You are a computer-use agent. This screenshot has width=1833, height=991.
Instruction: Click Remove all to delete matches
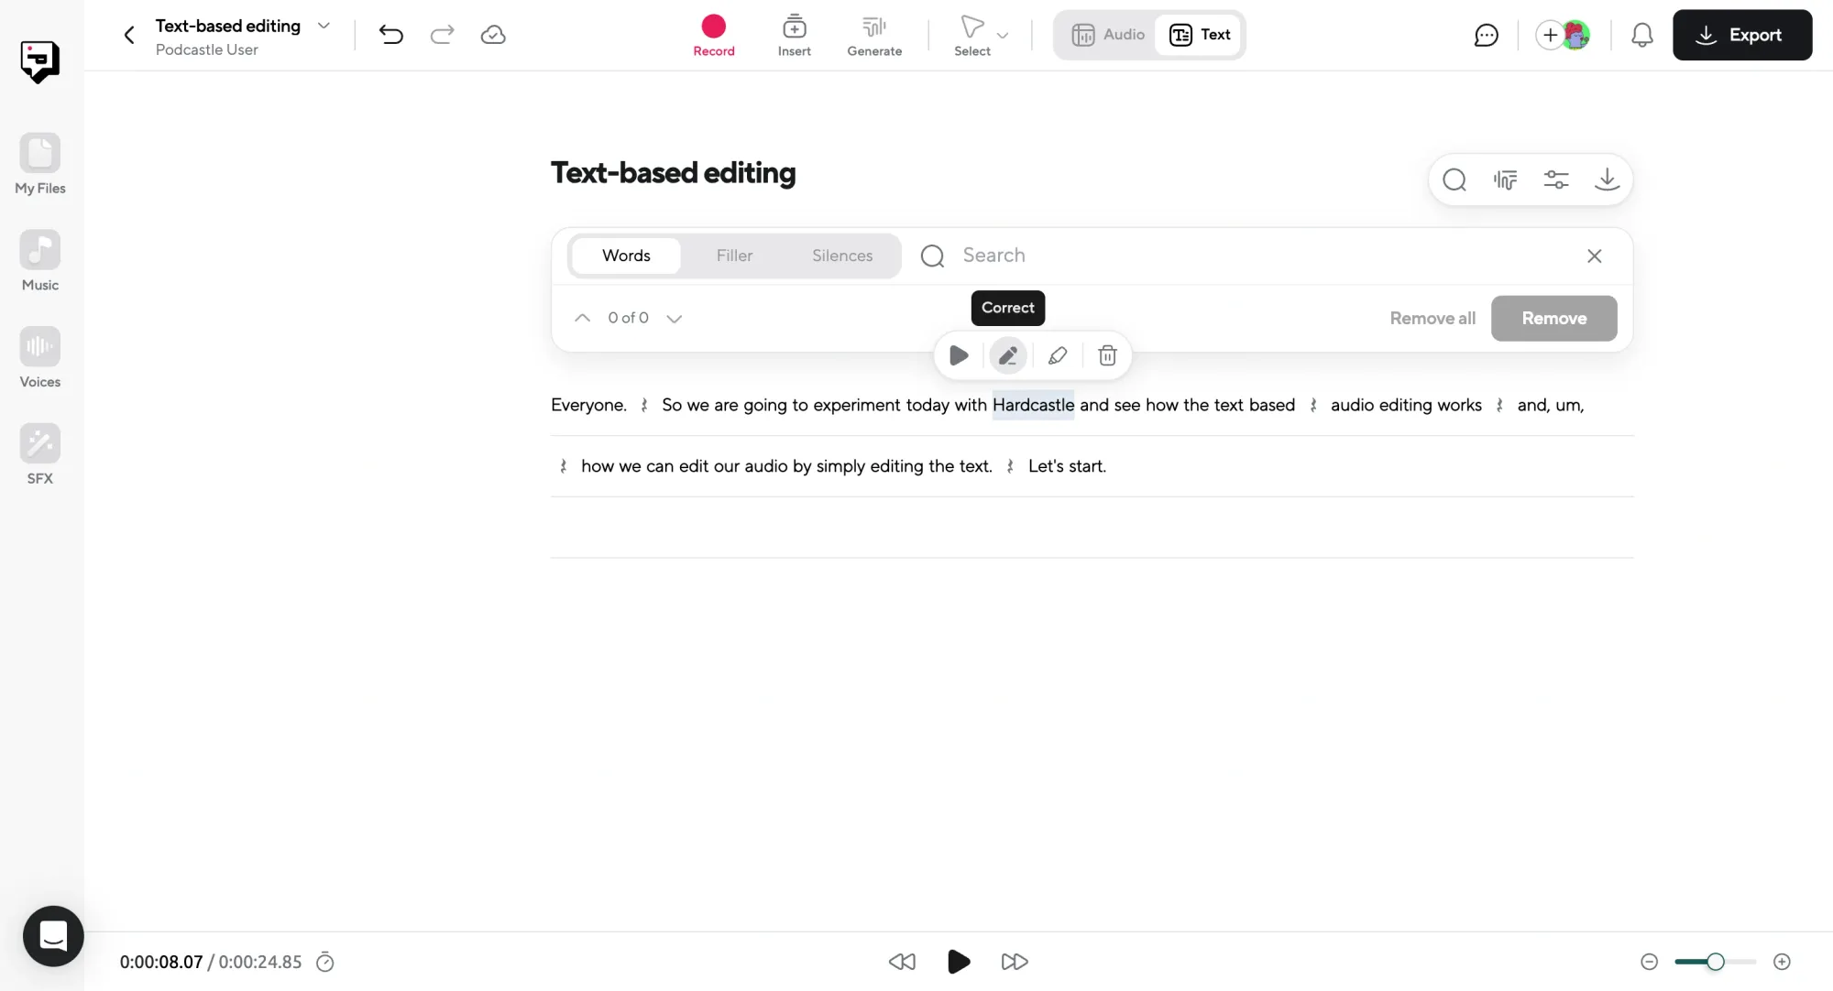pos(1432,318)
